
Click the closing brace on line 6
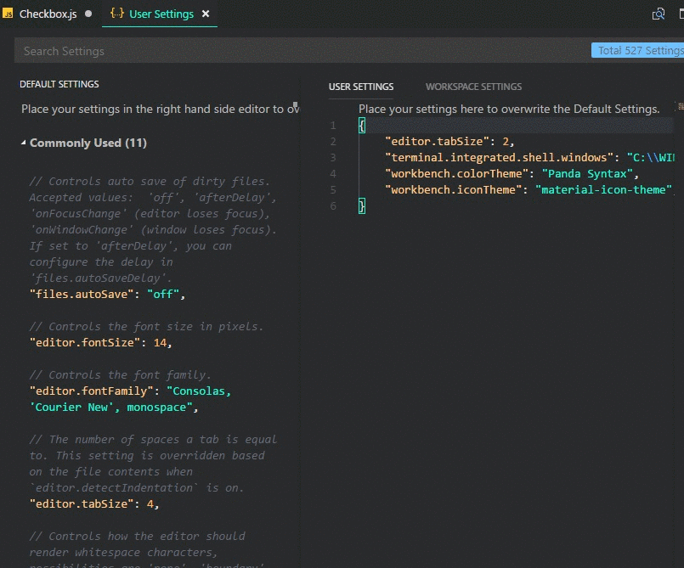coord(362,206)
